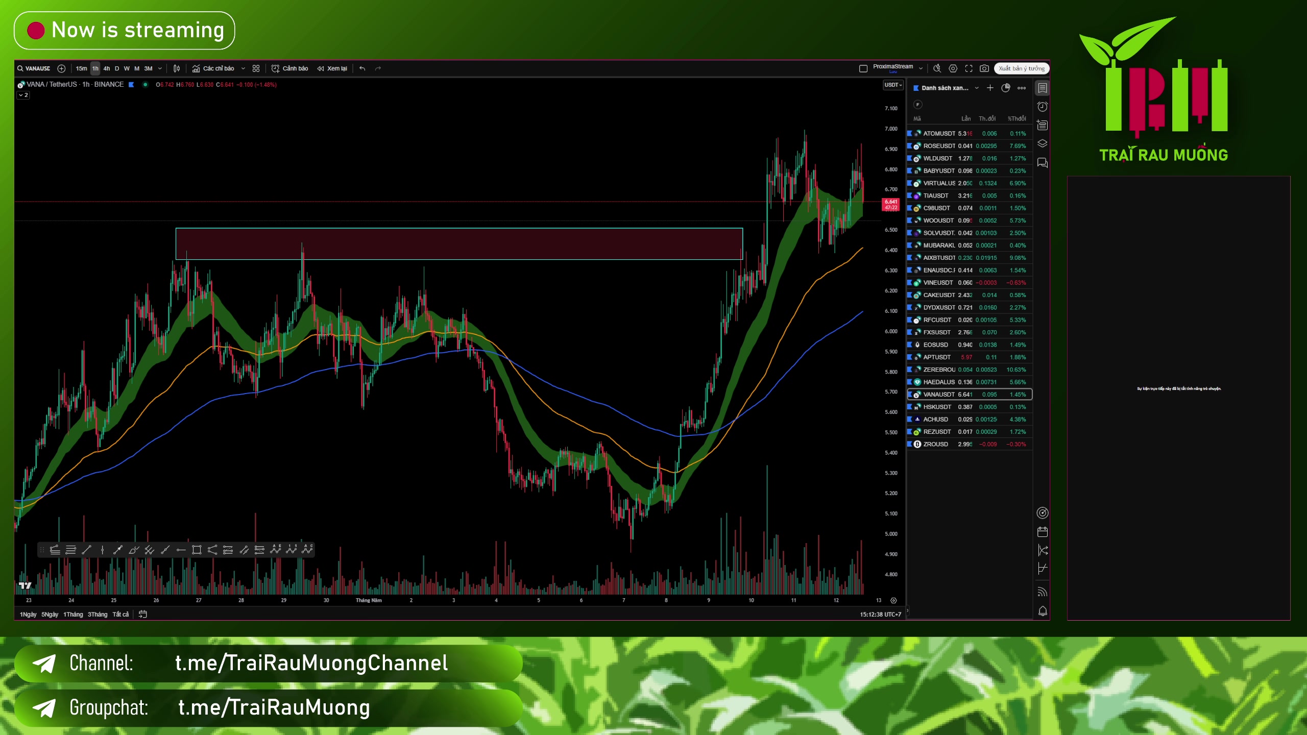Open chart settings hexagon icon
The width and height of the screenshot is (1307, 735).
point(953,68)
